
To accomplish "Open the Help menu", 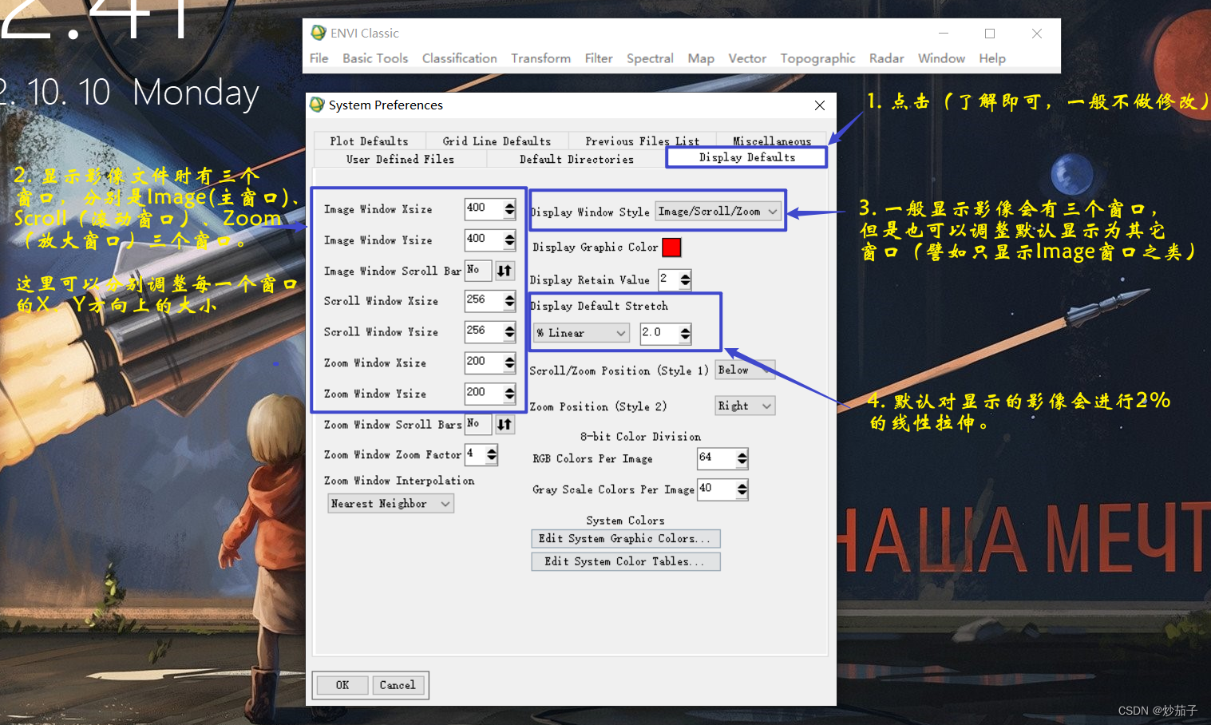I will 992,58.
